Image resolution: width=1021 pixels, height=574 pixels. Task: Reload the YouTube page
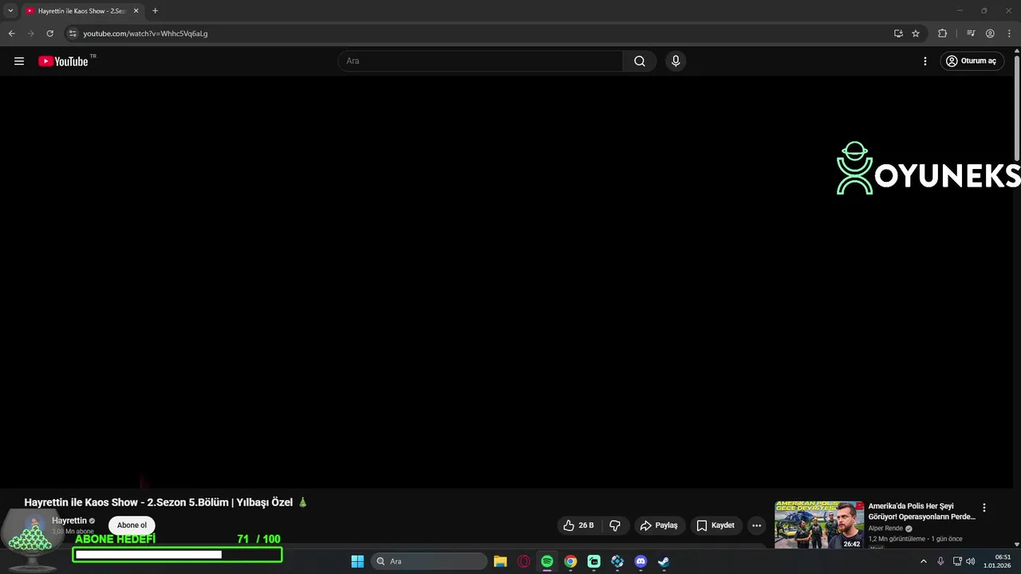49,33
